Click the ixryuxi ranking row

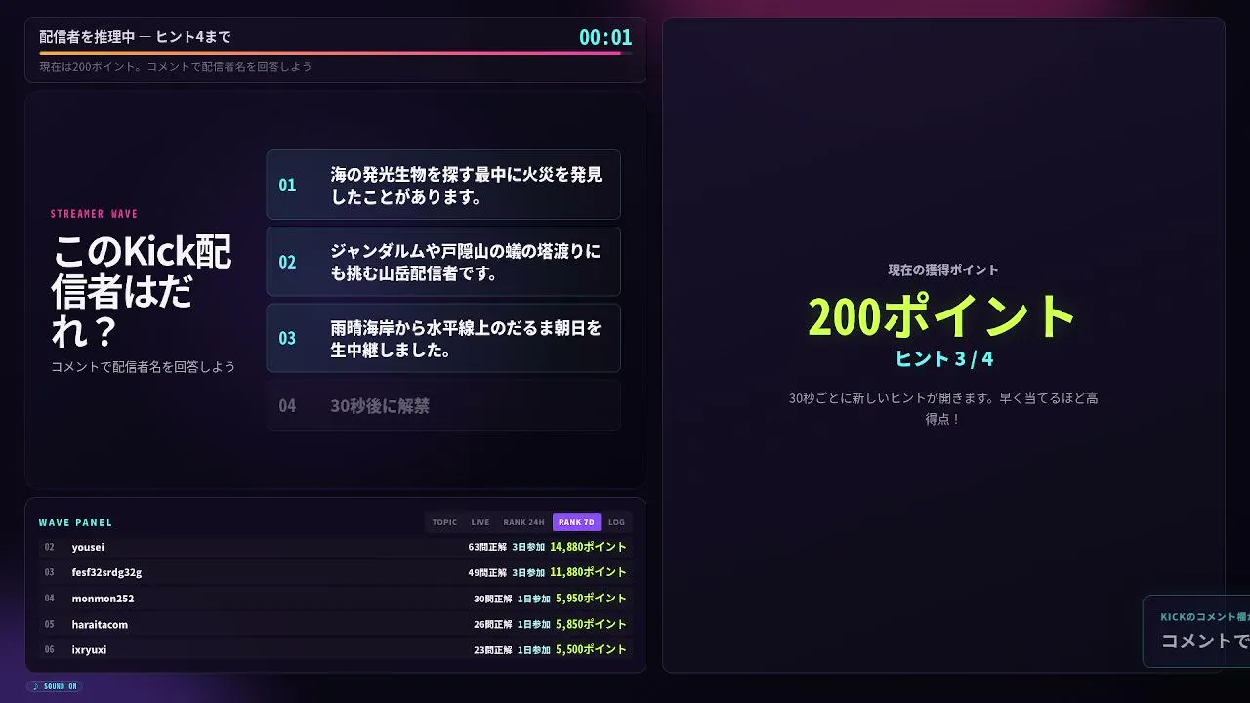[x=335, y=649]
